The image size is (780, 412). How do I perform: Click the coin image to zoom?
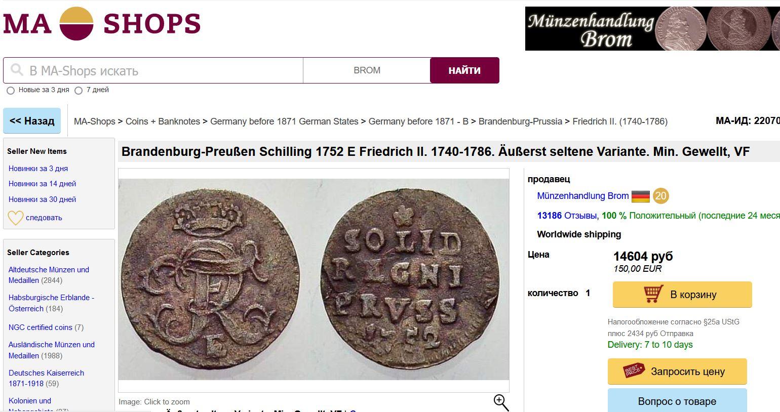tap(314, 279)
